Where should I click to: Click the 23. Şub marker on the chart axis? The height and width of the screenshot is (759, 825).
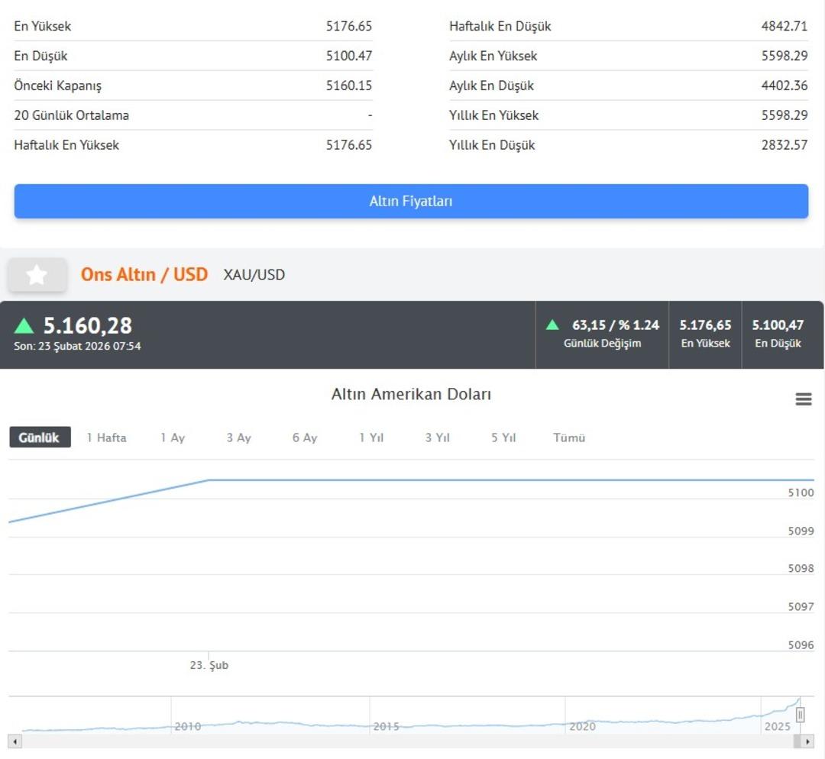click(x=209, y=665)
